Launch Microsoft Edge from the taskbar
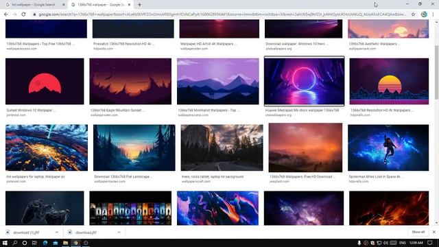The image size is (439, 247). click(45, 243)
